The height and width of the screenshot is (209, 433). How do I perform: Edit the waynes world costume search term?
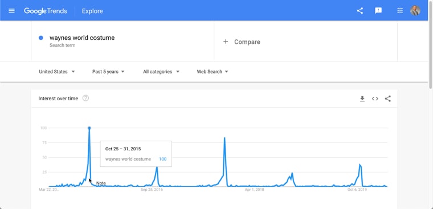82,38
